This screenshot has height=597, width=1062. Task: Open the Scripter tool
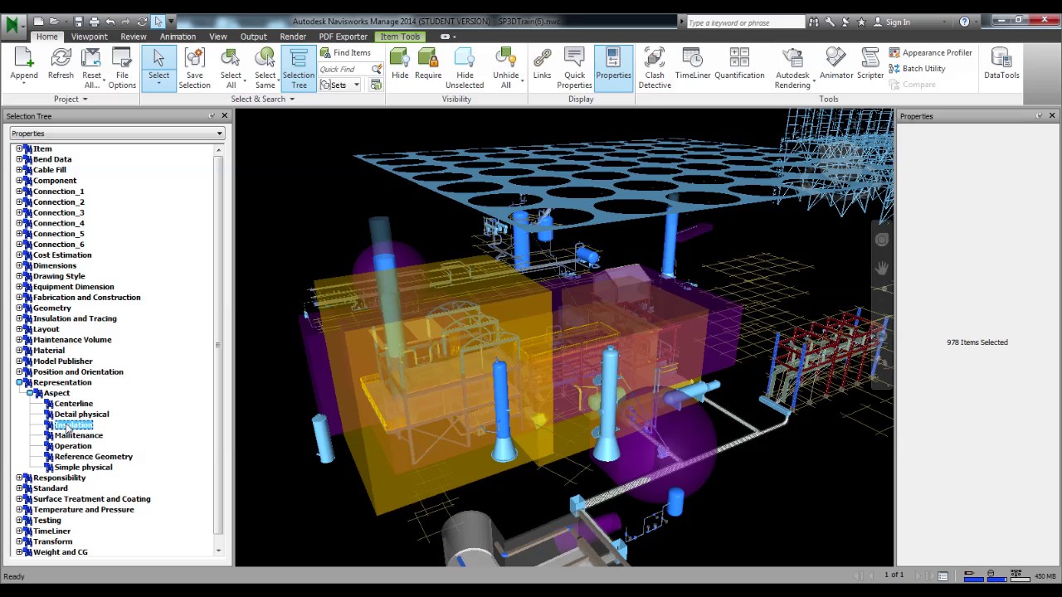pos(870,65)
